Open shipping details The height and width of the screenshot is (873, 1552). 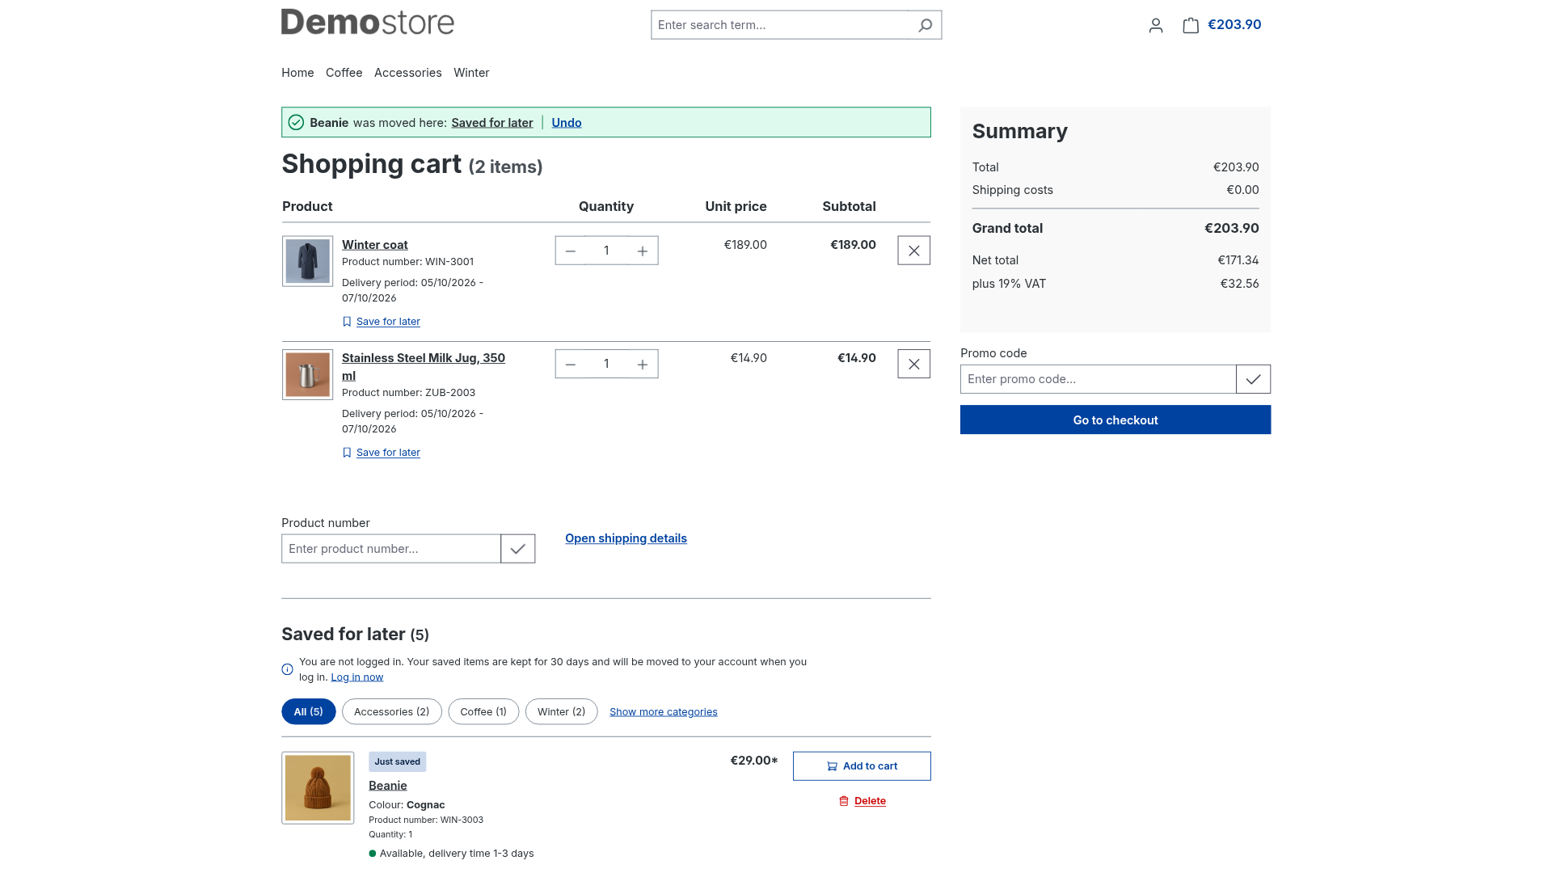(626, 538)
